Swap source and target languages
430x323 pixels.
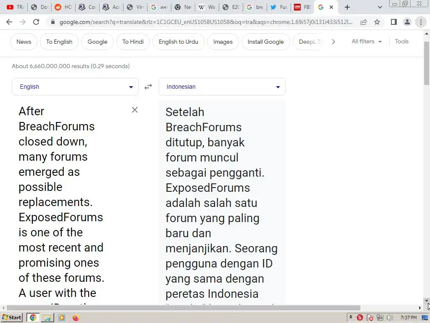(148, 87)
